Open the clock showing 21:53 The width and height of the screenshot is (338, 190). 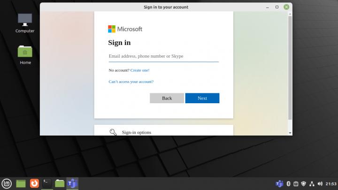(x=330, y=183)
